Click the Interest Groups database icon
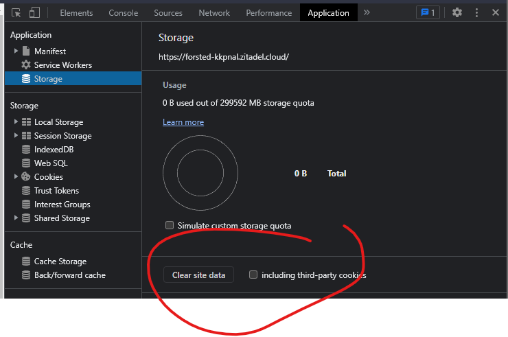Image resolution: width=508 pixels, height=337 pixels. (26, 204)
